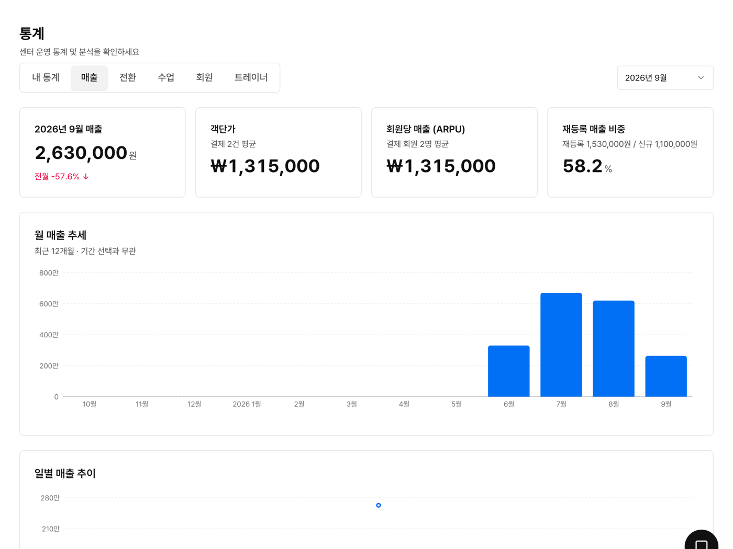Screen dimensions: 733x549
Task: Click the 회원당 매출 (ARPU) card title
Action: (426, 129)
